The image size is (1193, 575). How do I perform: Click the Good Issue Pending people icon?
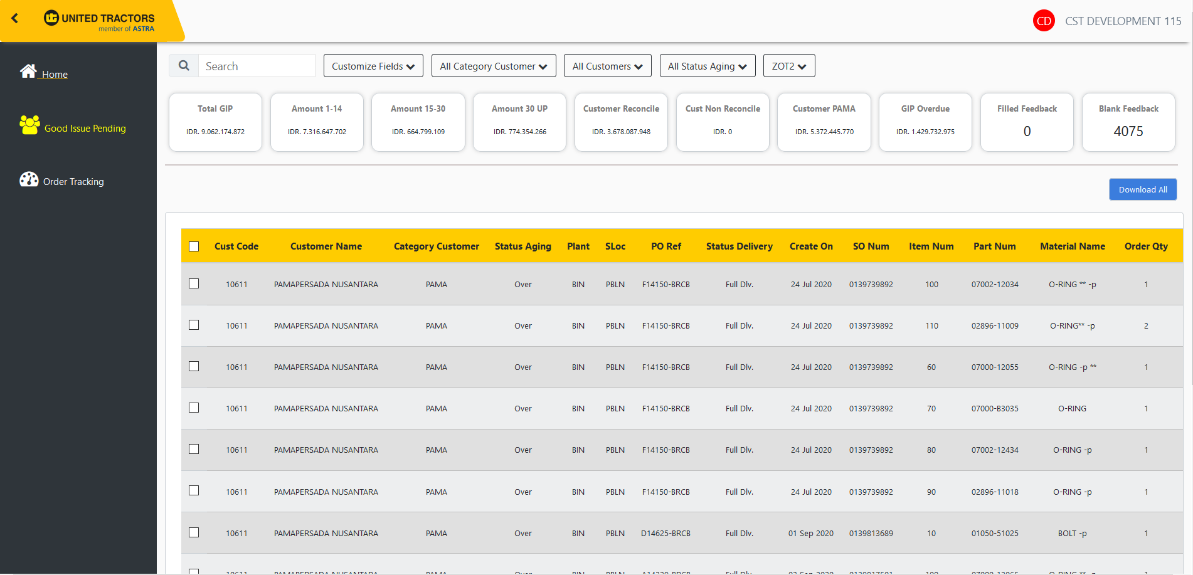(x=29, y=125)
